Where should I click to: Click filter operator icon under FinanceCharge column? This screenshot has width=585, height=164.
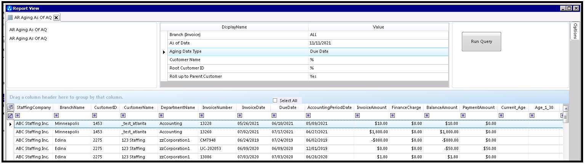pyautogui.click(x=392, y=115)
